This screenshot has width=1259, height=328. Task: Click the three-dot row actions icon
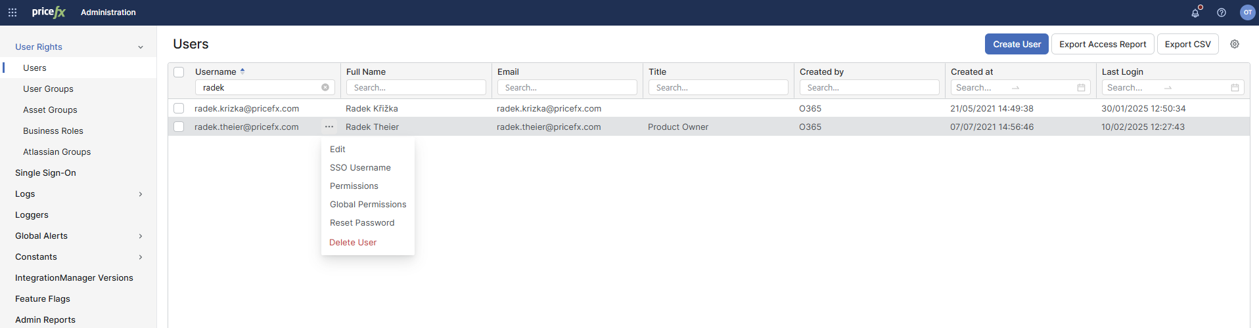(329, 127)
